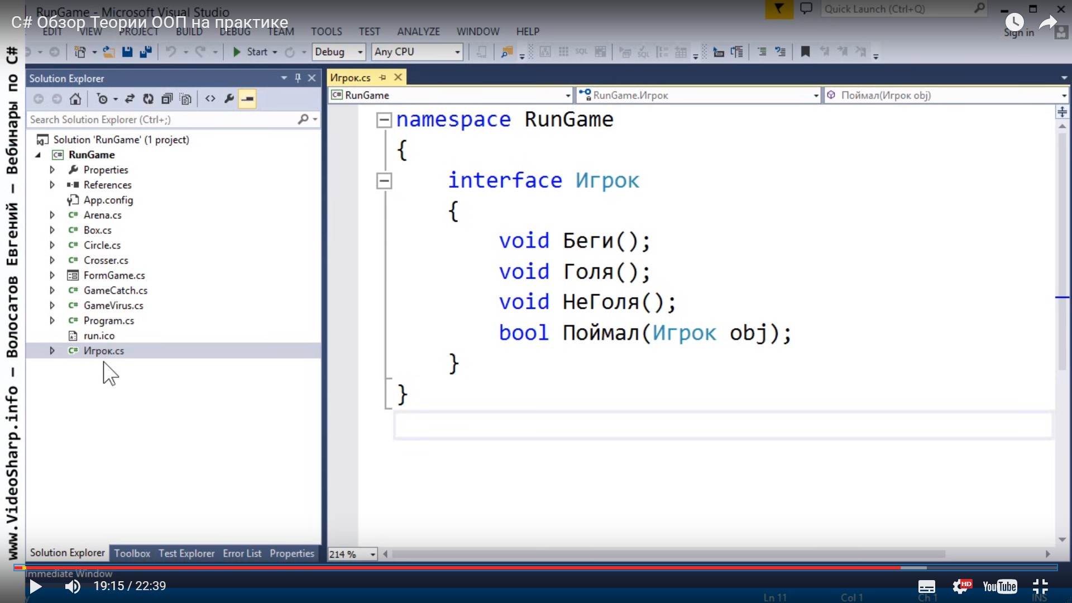The width and height of the screenshot is (1072, 603).
Task: Click the Save file icon
Action: pyautogui.click(x=127, y=52)
